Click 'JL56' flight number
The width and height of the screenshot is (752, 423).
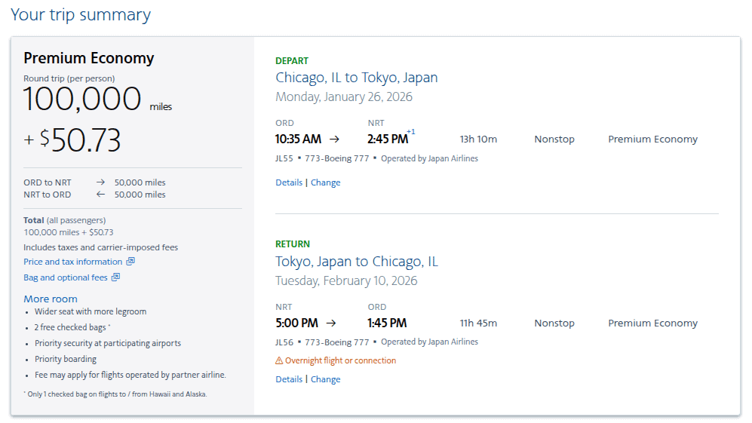pyautogui.click(x=284, y=342)
